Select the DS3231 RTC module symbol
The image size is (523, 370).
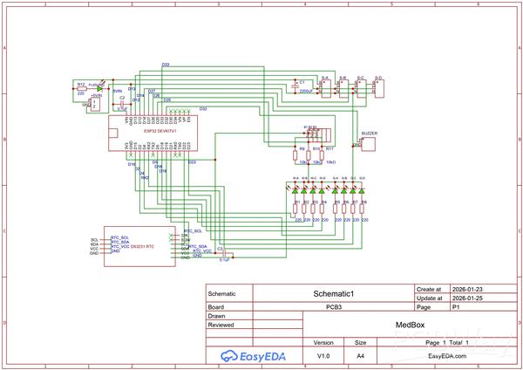point(132,243)
